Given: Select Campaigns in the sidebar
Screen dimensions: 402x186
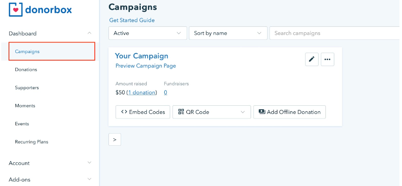Looking at the screenshot, I should click(x=27, y=51).
